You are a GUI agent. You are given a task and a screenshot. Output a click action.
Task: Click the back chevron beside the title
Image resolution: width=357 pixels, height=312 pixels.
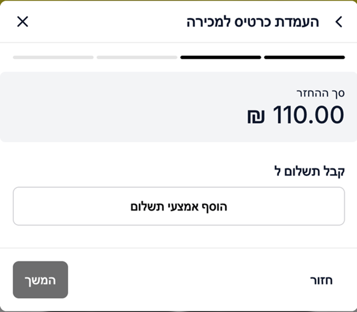339,22
